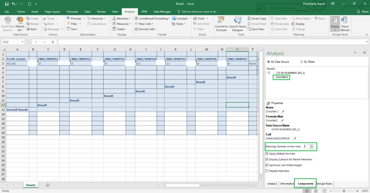Open Styles in Format group
The image size is (370, 193).
tap(178, 24)
